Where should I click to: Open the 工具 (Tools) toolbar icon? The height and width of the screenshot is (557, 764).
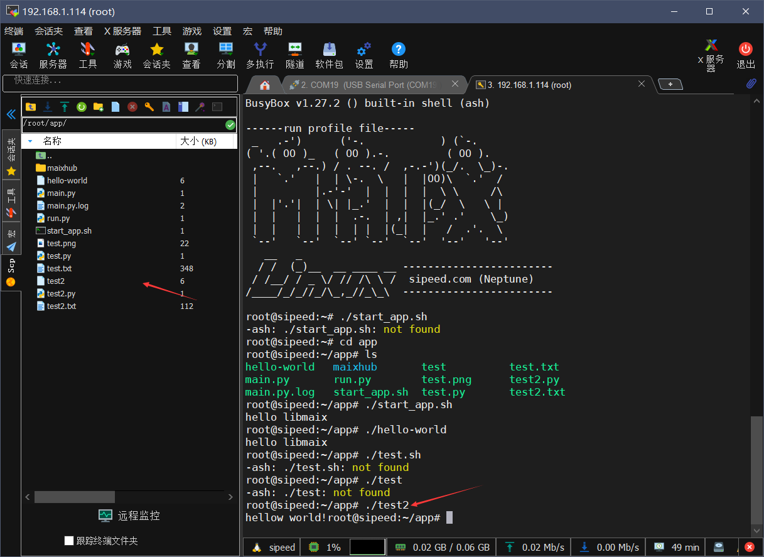88,55
